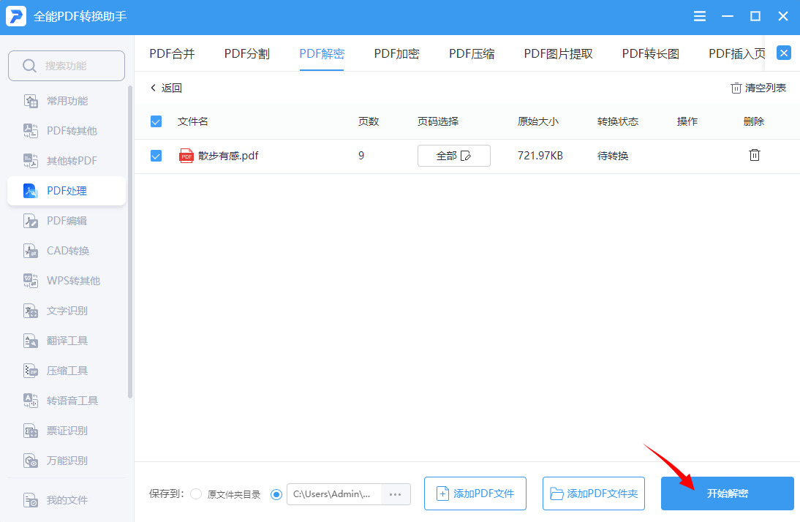Close the tab strip with blue X
This screenshot has width=800, height=522.
[x=784, y=53]
